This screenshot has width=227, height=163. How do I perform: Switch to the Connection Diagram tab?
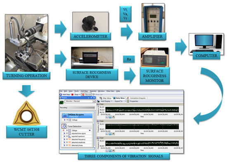(x=136, y=98)
